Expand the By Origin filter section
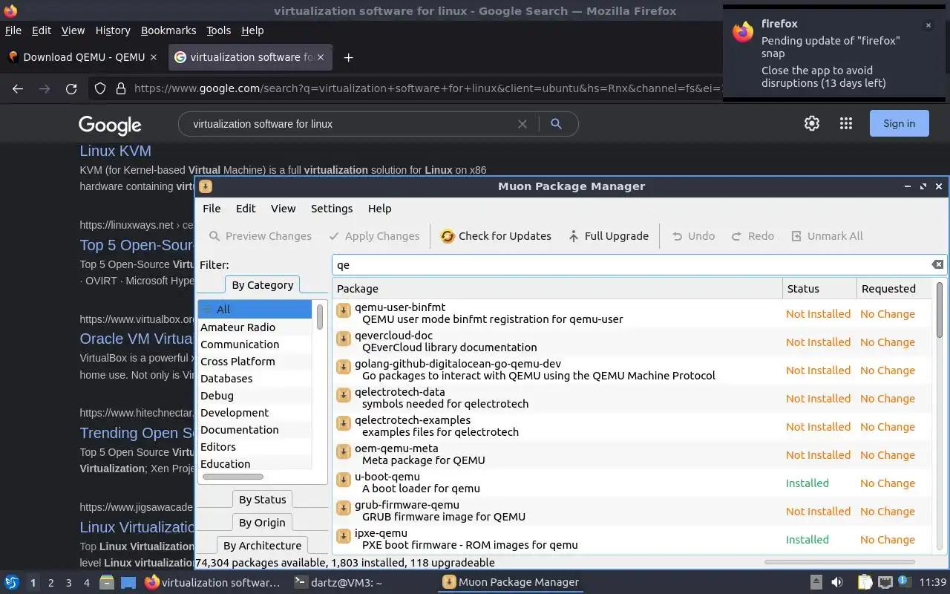 coord(262,523)
